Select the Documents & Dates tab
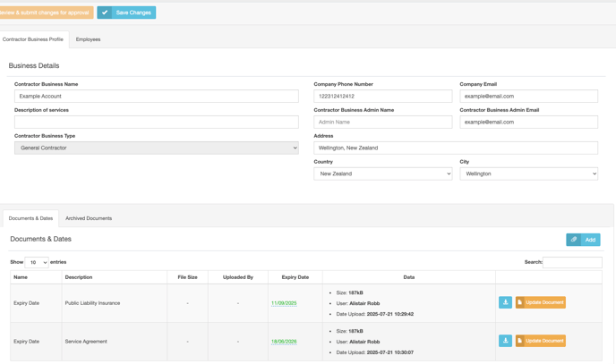Screen dimensions: 616x364 tap(30, 218)
